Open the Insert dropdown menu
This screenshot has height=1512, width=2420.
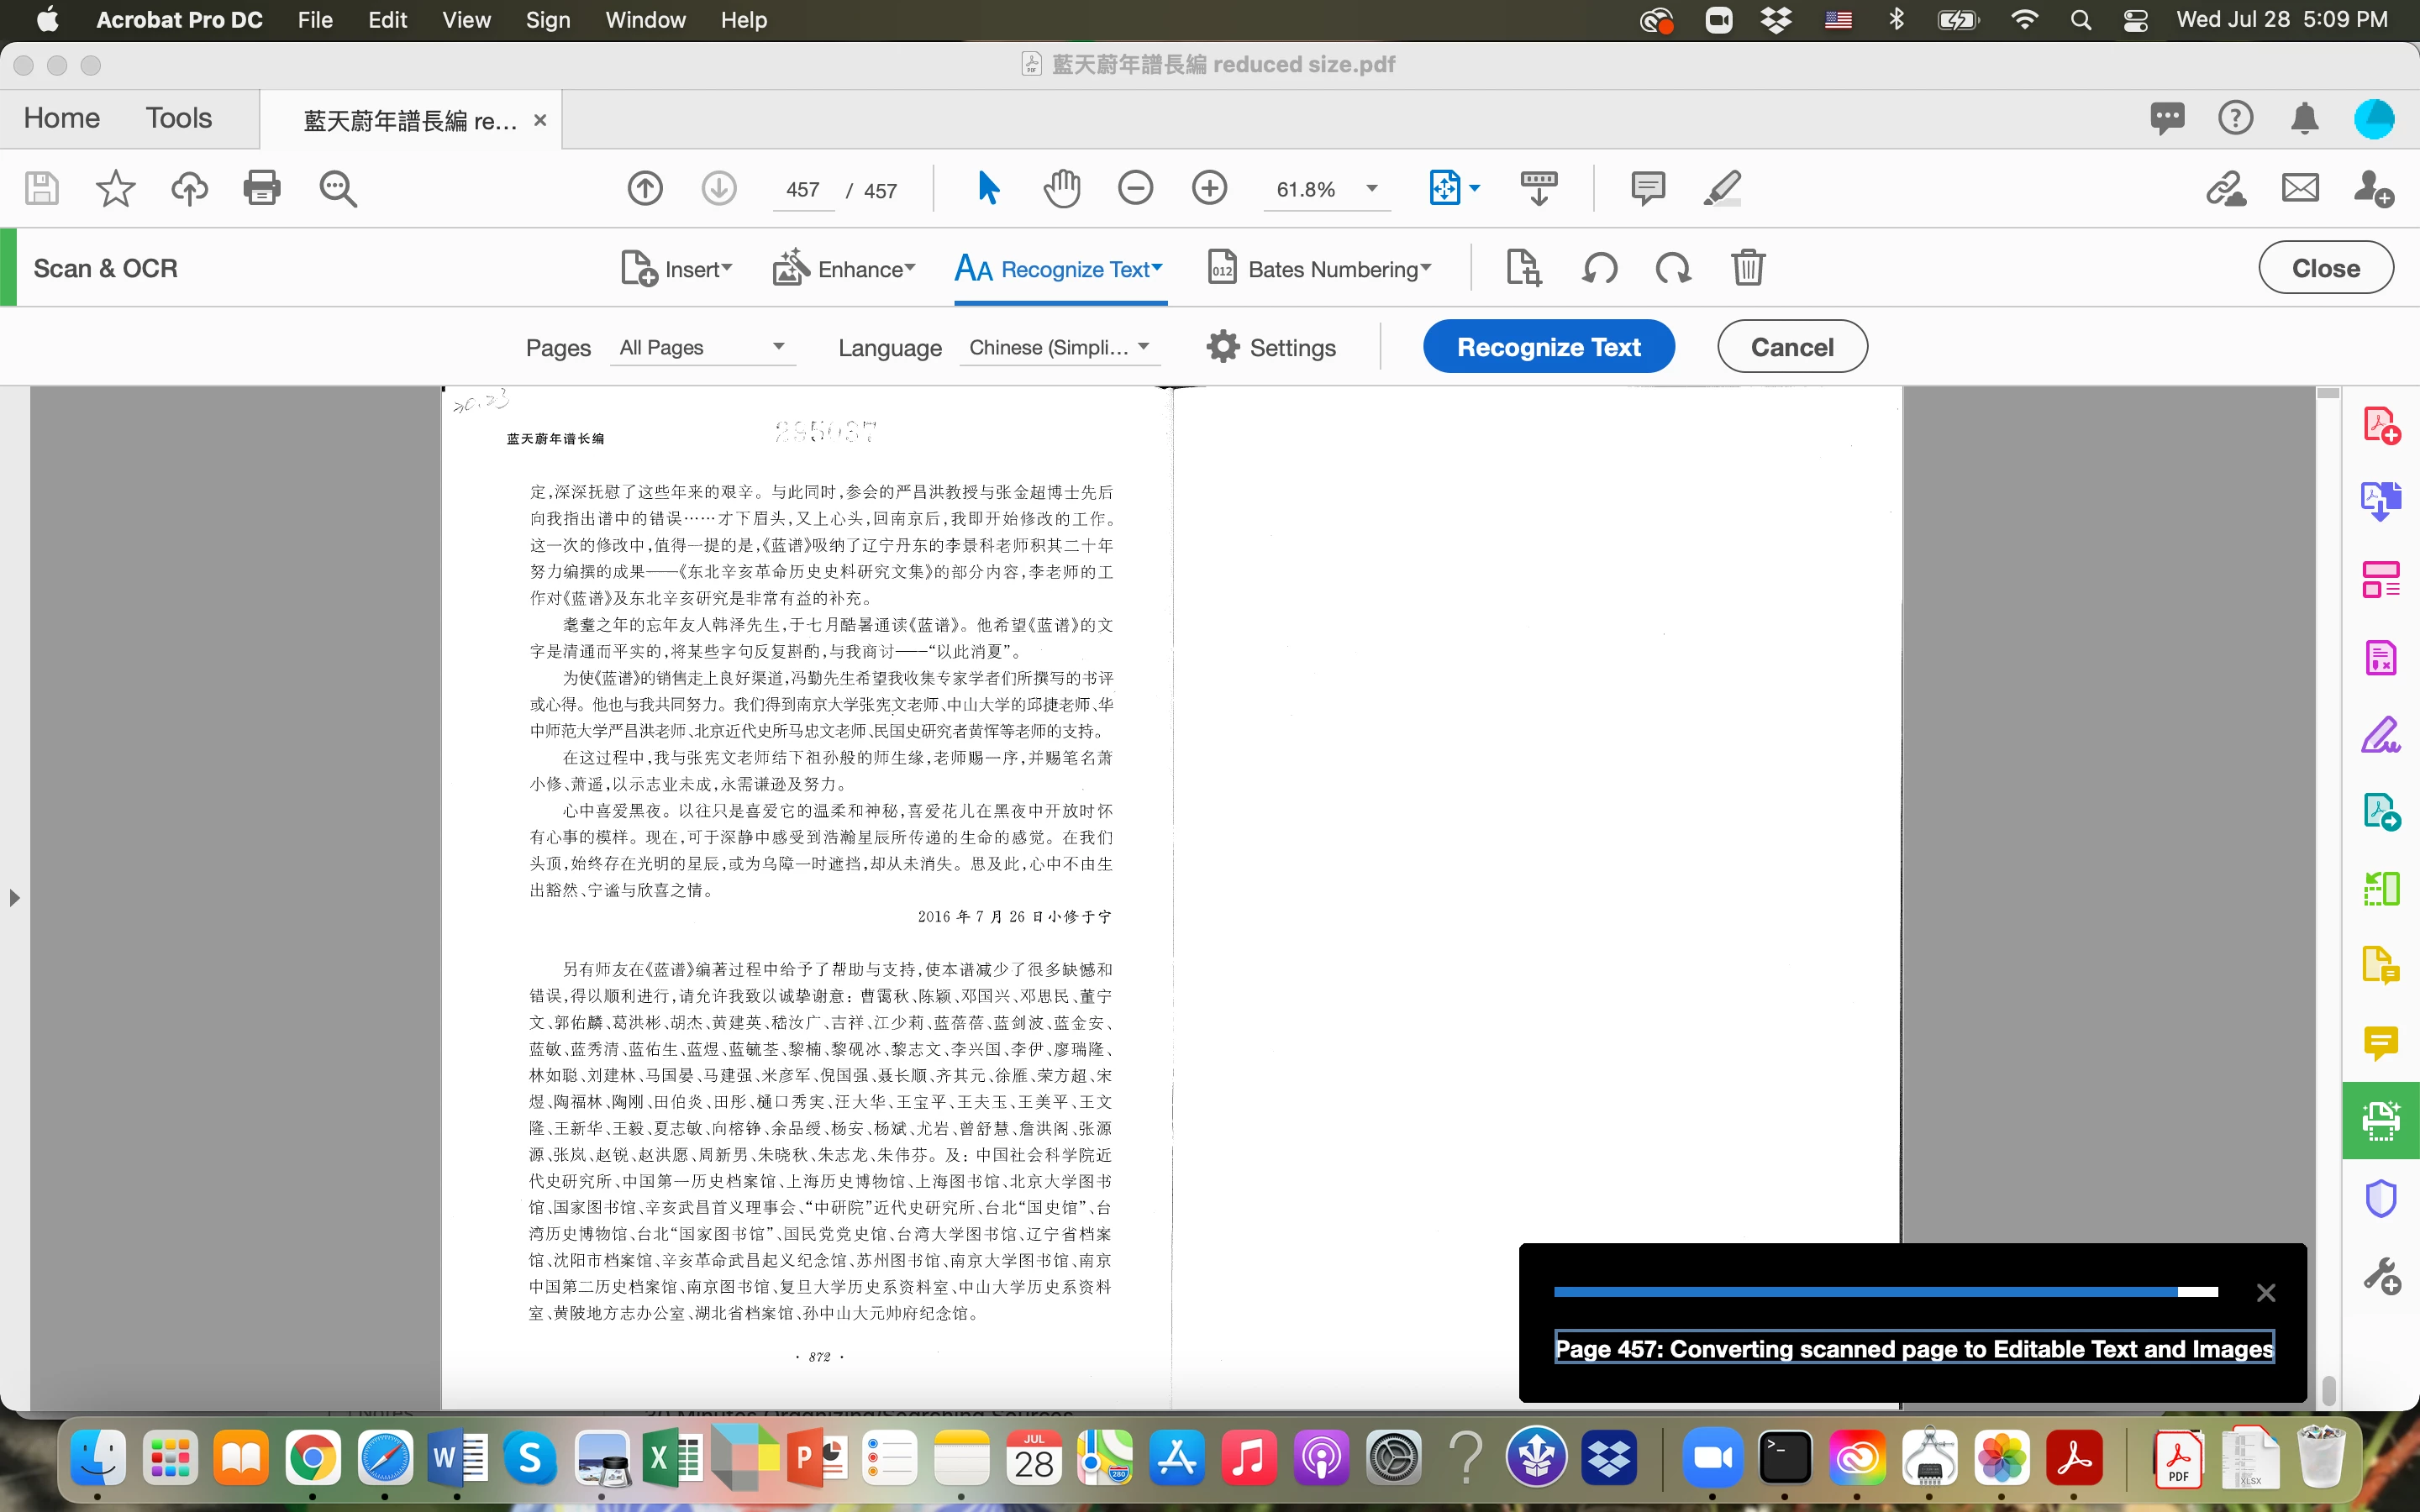(677, 269)
